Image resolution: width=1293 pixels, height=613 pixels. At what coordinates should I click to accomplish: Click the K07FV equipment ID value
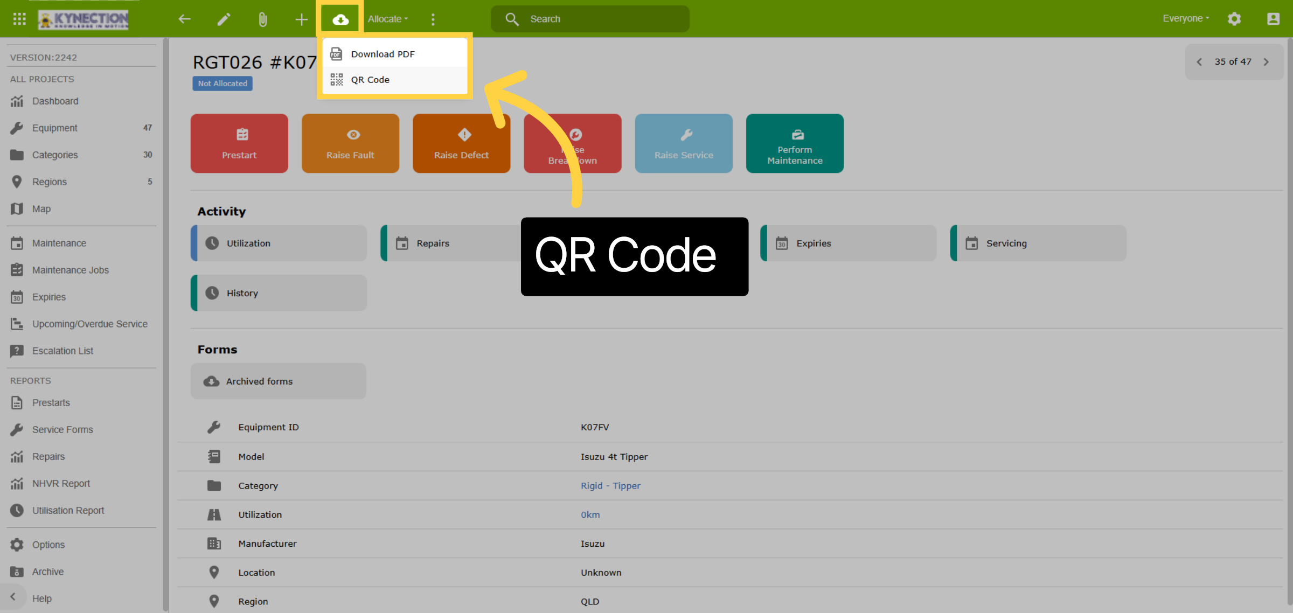[x=594, y=427]
